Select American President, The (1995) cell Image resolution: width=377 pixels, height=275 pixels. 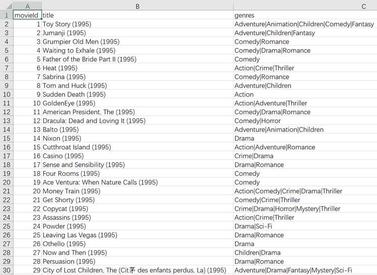[x=137, y=112]
